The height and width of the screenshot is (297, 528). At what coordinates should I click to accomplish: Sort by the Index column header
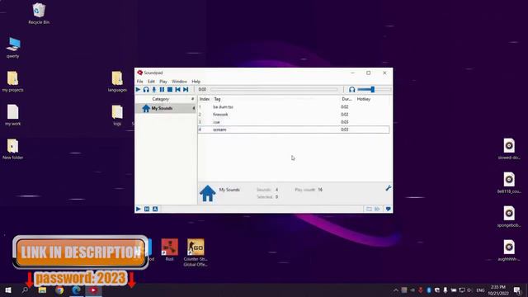205,99
